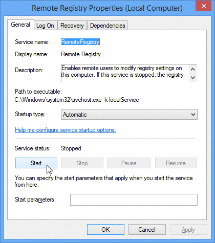Click the grayed-out Resume button
Image resolution: width=215 pixels, height=243 pixels.
(x=176, y=163)
